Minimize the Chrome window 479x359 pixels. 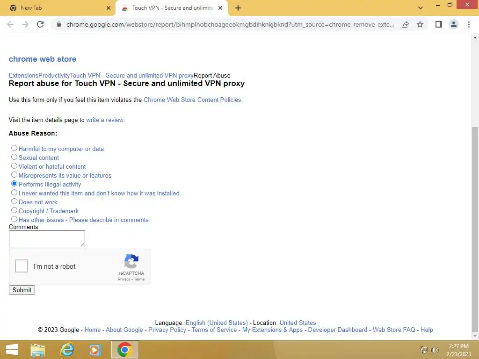[438, 5]
